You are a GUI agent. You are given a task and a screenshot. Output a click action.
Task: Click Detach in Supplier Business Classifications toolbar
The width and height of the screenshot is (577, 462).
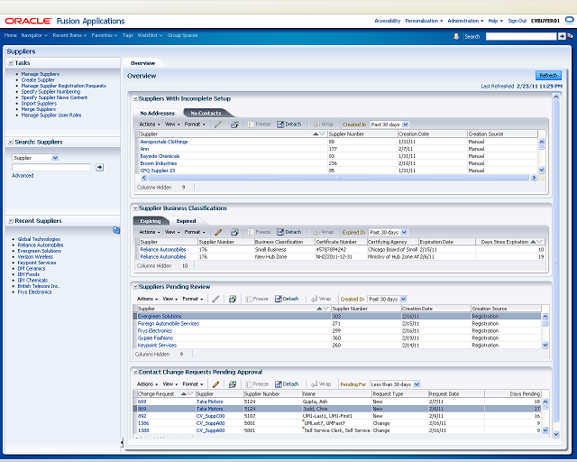pyautogui.click(x=289, y=232)
